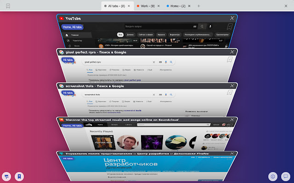Bookmark the YouTube card with checkmark icon

click(230, 27)
